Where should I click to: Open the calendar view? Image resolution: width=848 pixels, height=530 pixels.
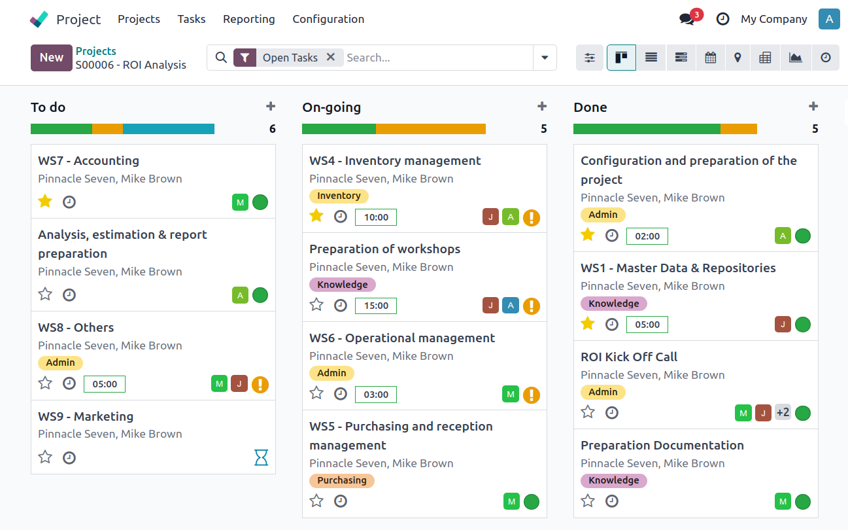[x=710, y=58]
